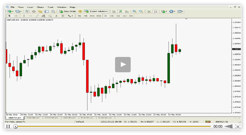Click the pause button in player bar
Screen dimensions: 246x135
pos(8,127)
